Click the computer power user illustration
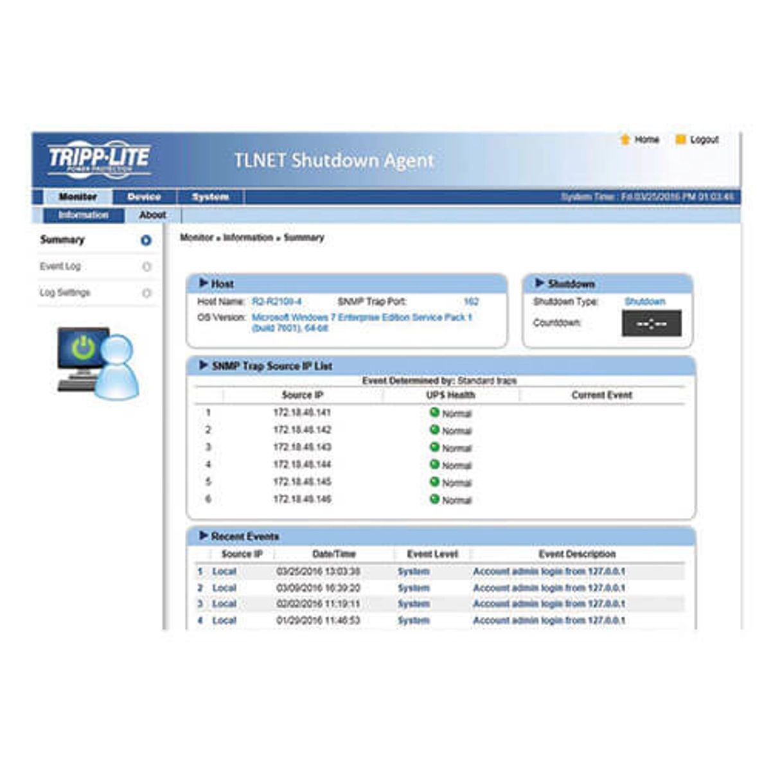The height and width of the screenshot is (771, 771). click(x=97, y=362)
